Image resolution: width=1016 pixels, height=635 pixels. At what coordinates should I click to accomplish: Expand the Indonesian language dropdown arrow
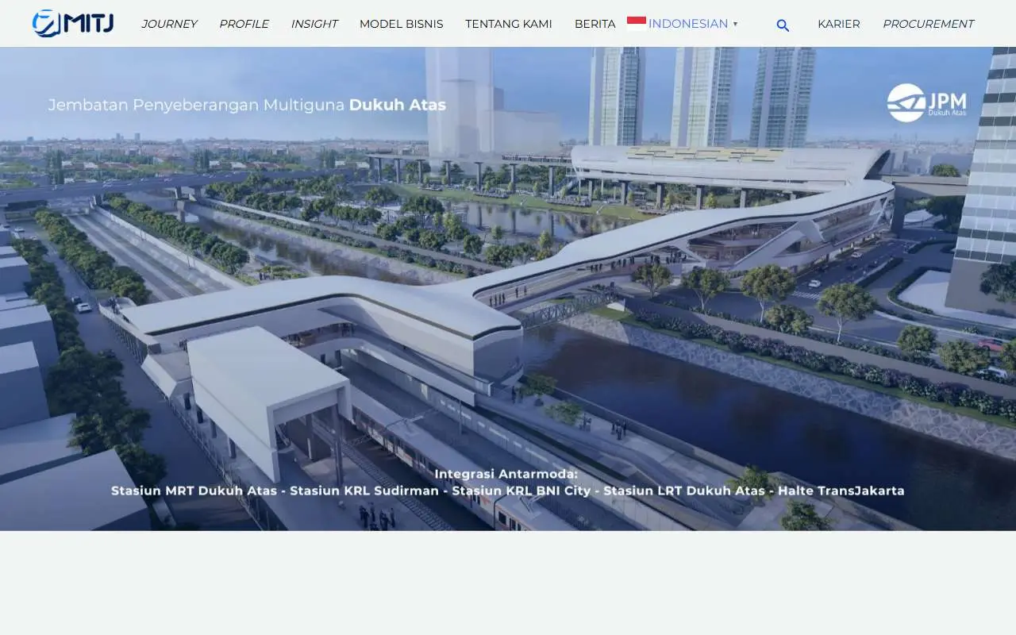pyautogui.click(x=735, y=25)
